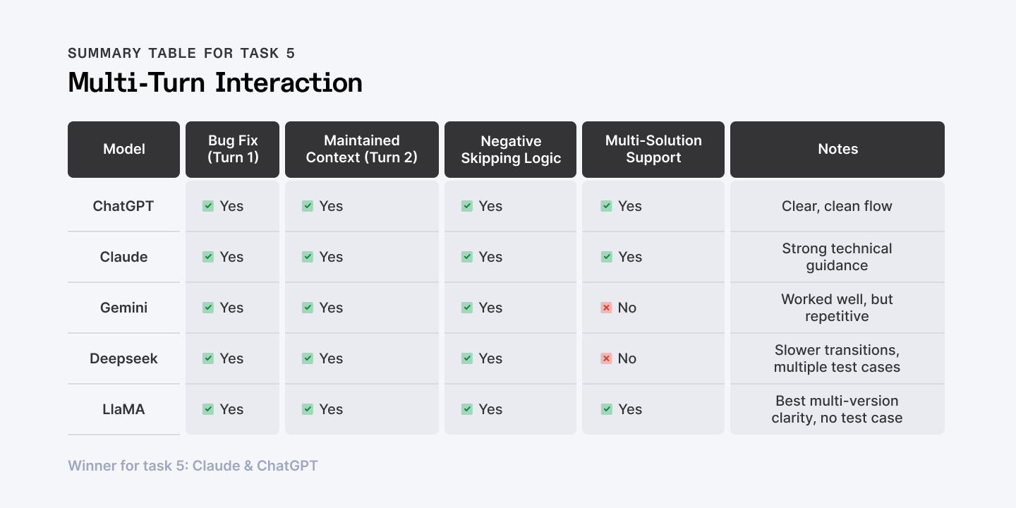The width and height of the screenshot is (1016, 508).
Task: Click Gemini's green check under Bug Fix
Action: [x=208, y=308]
